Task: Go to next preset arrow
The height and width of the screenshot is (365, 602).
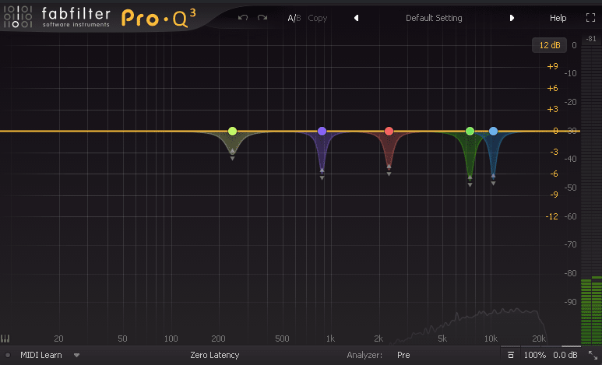Action: [x=512, y=18]
